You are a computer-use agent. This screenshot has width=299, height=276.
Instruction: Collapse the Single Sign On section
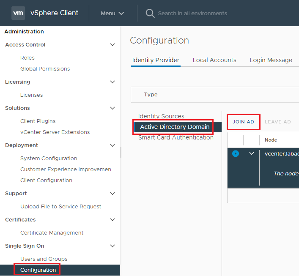pyautogui.click(x=112, y=246)
